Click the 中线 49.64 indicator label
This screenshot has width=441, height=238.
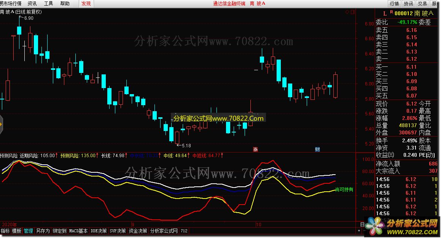[x=175, y=156]
